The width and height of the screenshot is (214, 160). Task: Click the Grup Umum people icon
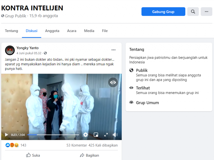coord(131,102)
